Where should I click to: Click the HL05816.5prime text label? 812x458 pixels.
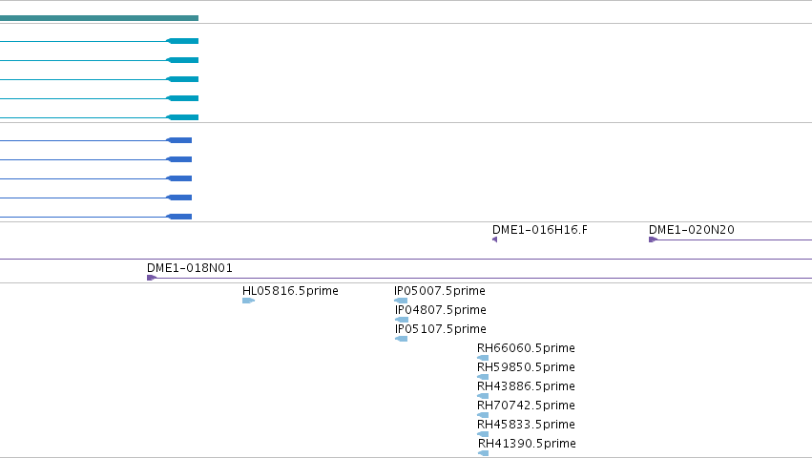(x=290, y=291)
